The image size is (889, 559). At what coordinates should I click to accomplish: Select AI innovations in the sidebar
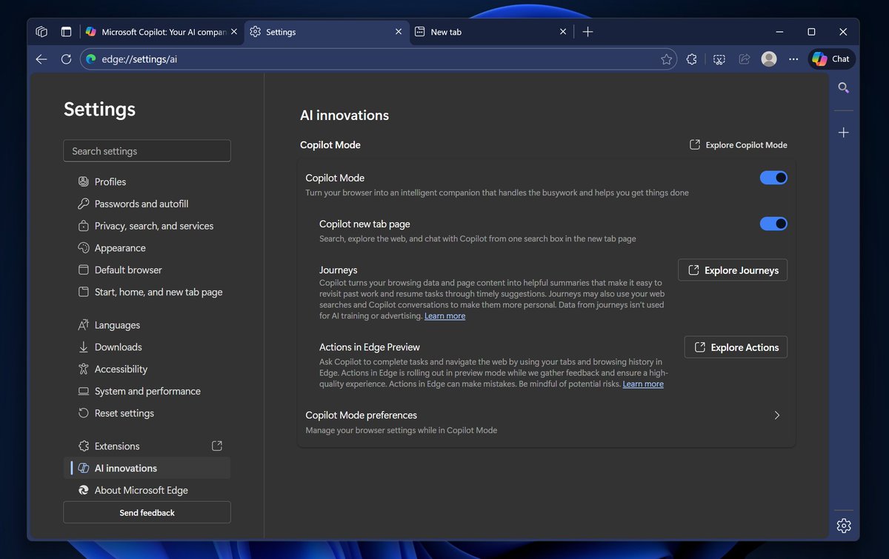pyautogui.click(x=147, y=469)
